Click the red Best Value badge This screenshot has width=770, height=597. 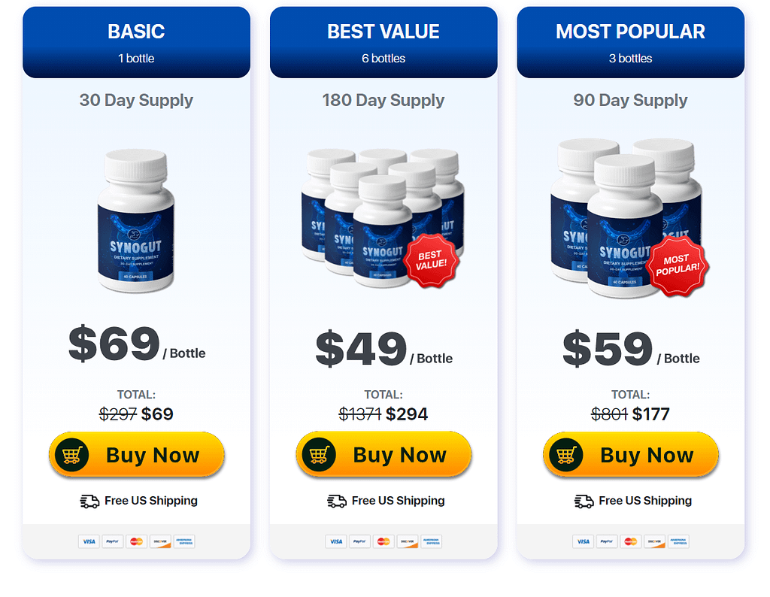[x=431, y=261]
